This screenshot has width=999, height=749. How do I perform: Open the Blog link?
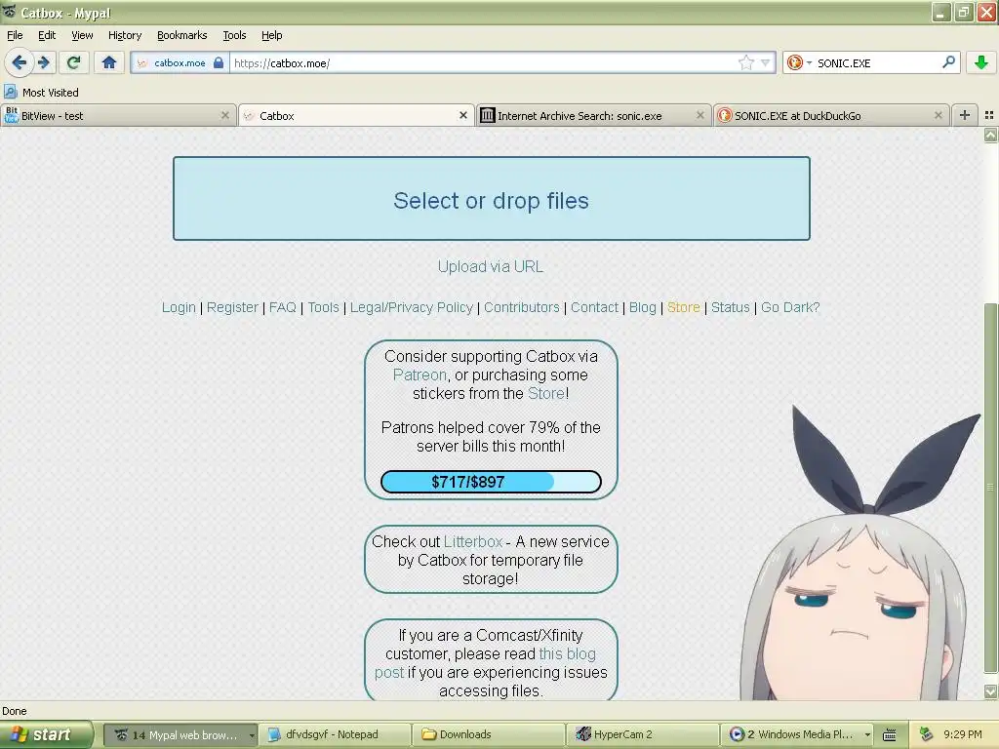pyautogui.click(x=642, y=307)
